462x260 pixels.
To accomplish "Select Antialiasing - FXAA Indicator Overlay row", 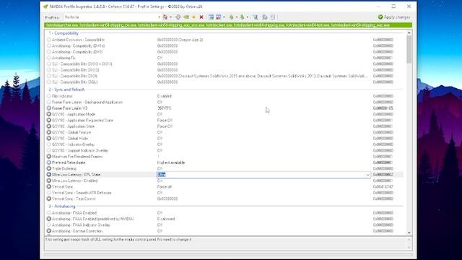I will pos(224,225).
